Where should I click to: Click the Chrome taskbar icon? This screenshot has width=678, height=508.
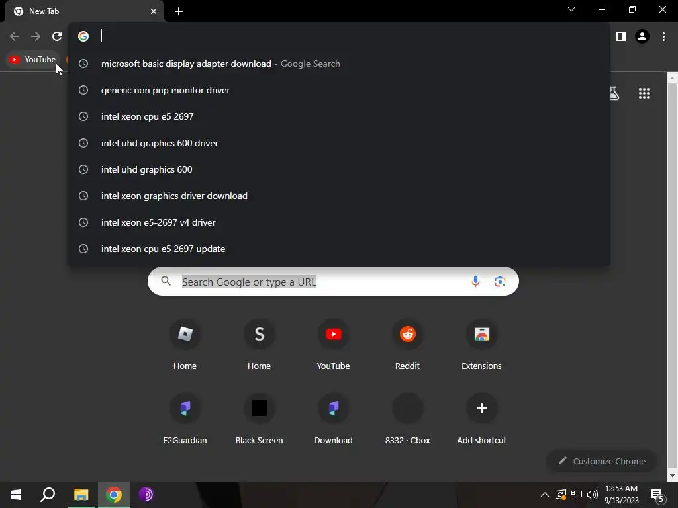pos(114,495)
